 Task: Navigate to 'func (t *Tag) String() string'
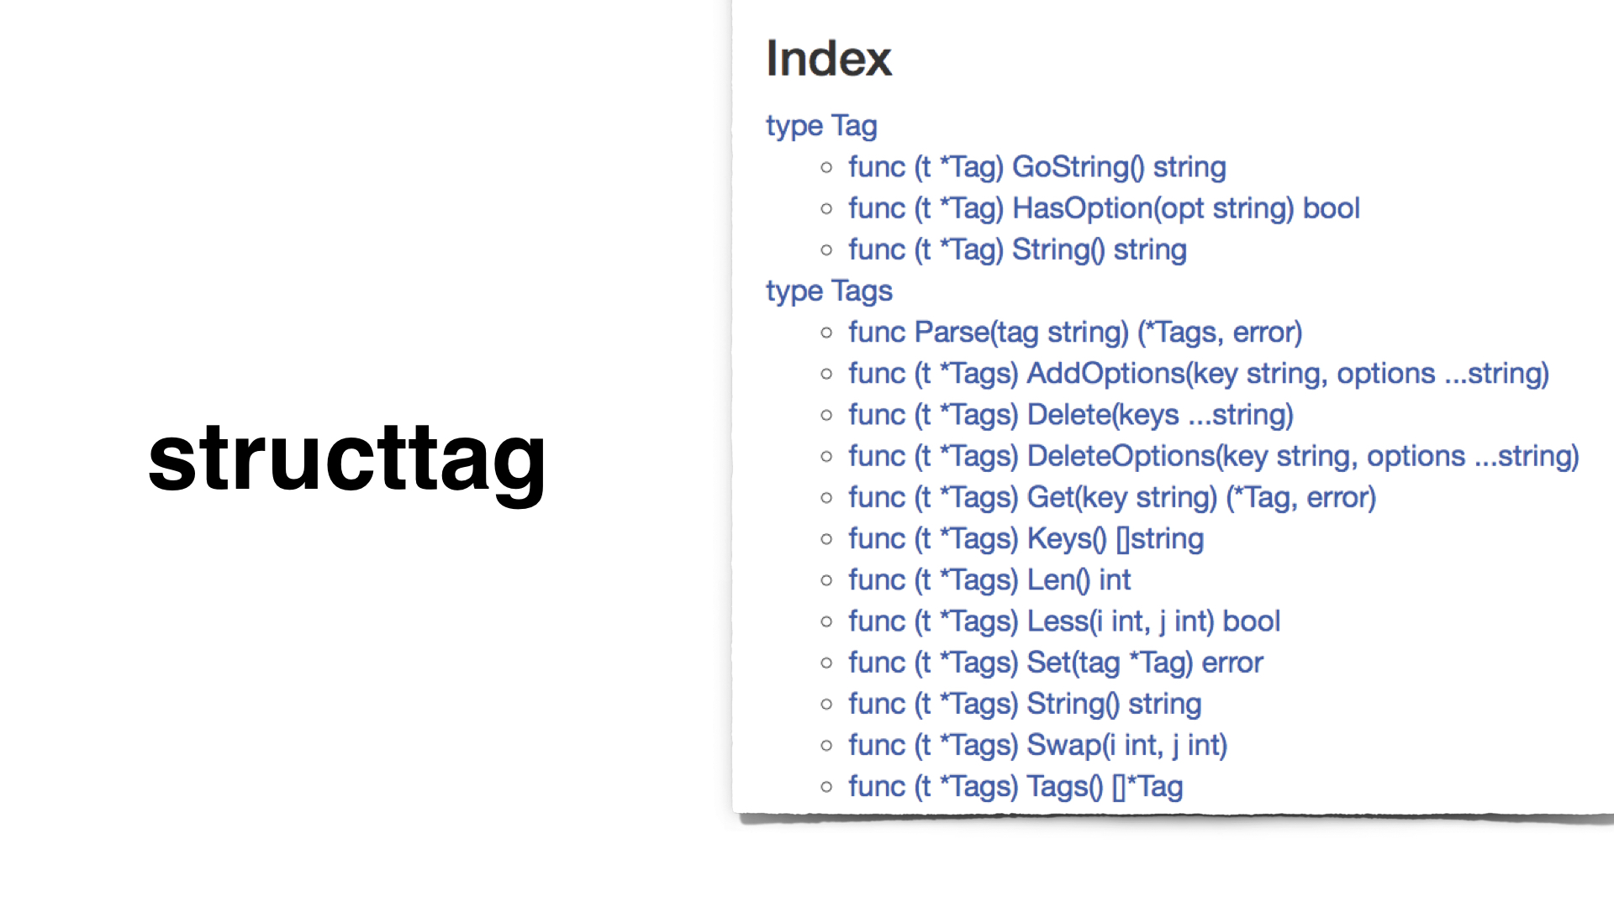1016,249
